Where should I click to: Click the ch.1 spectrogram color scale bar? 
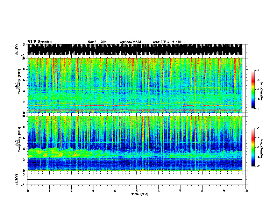coord(253,90)
